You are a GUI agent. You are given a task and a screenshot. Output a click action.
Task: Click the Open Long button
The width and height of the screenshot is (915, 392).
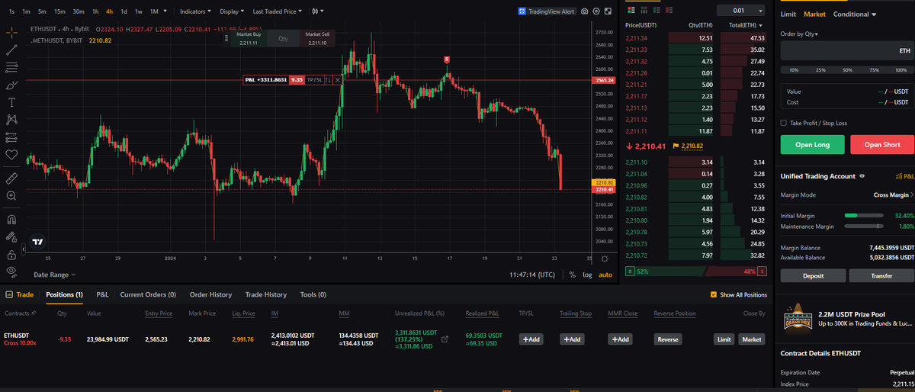(812, 144)
